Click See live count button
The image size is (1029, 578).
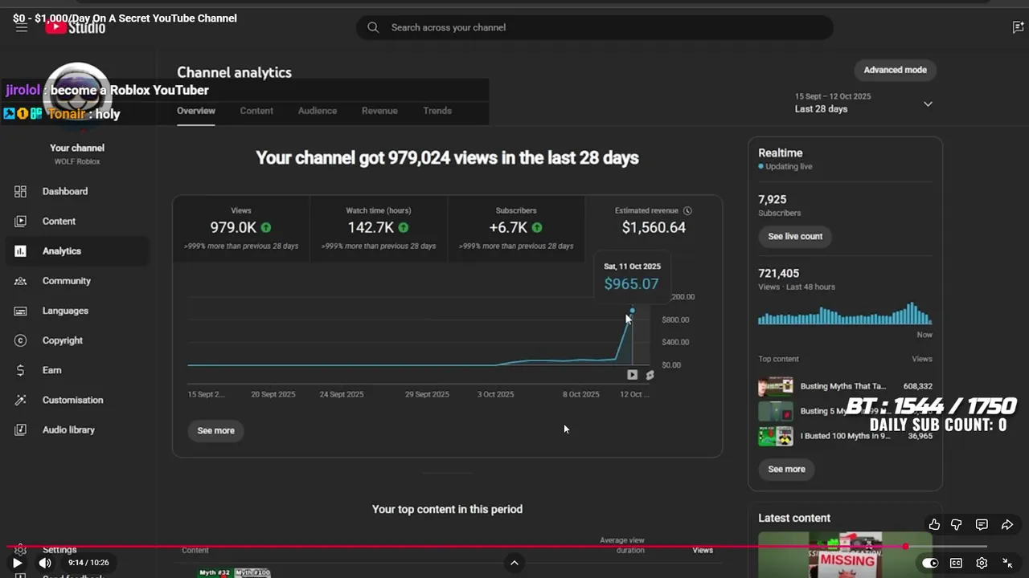point(795,236)
